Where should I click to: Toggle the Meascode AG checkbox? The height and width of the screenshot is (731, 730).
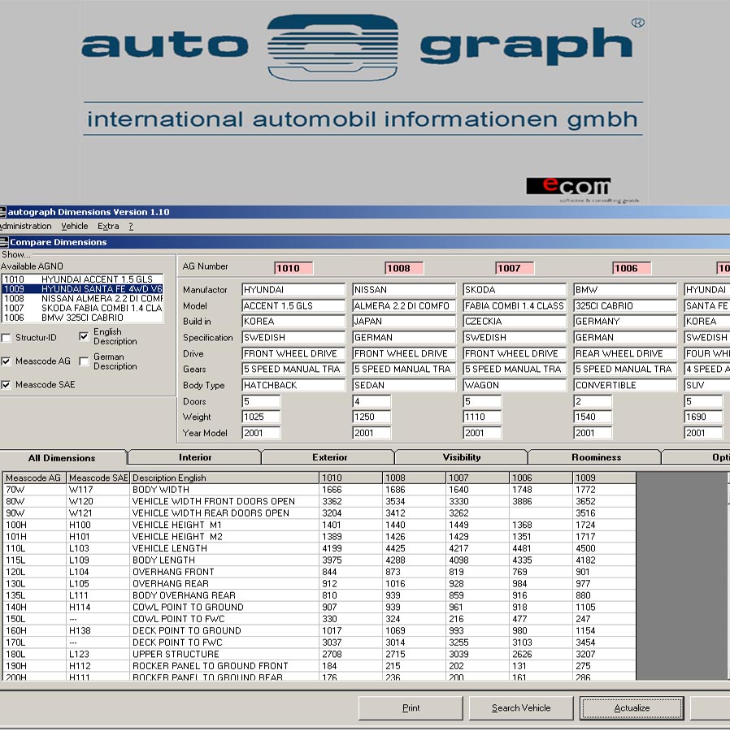[6, 361]
